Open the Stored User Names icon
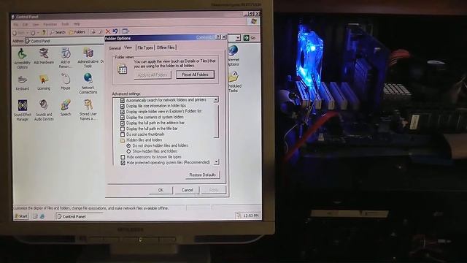 point(88,110)
